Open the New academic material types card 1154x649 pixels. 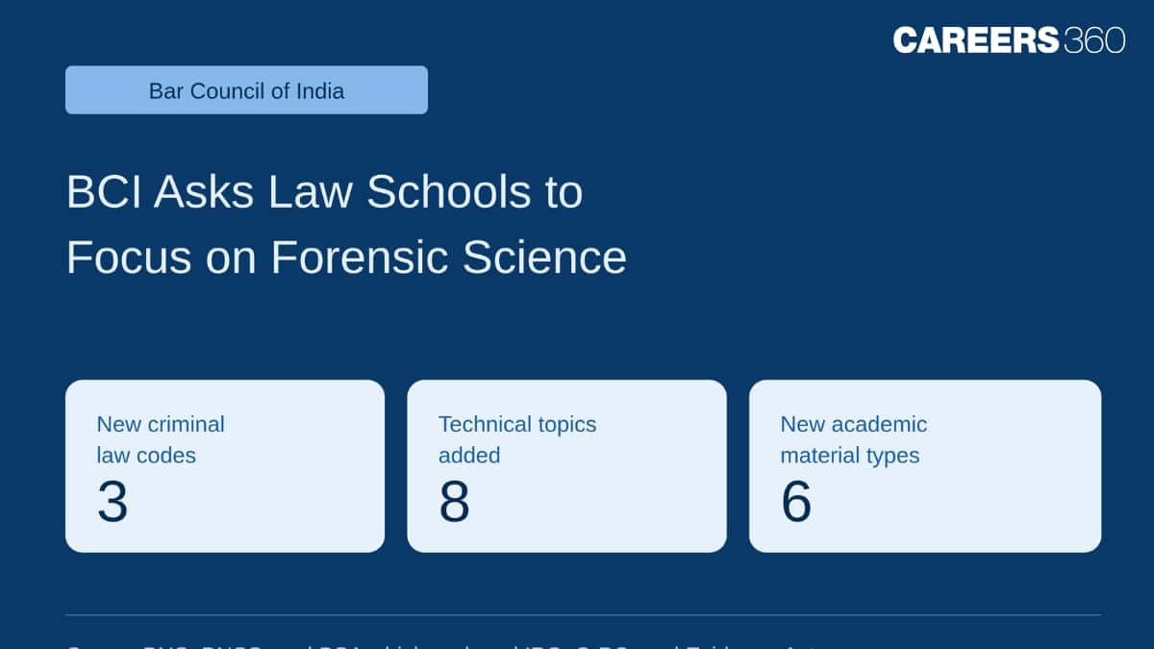[925, 466]
